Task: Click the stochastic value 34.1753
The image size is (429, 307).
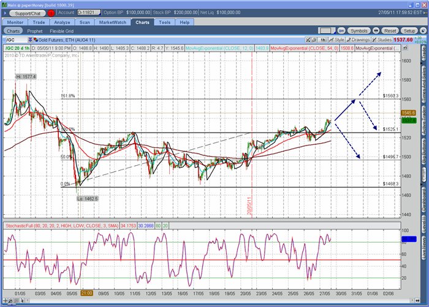Action: point(128,226)
